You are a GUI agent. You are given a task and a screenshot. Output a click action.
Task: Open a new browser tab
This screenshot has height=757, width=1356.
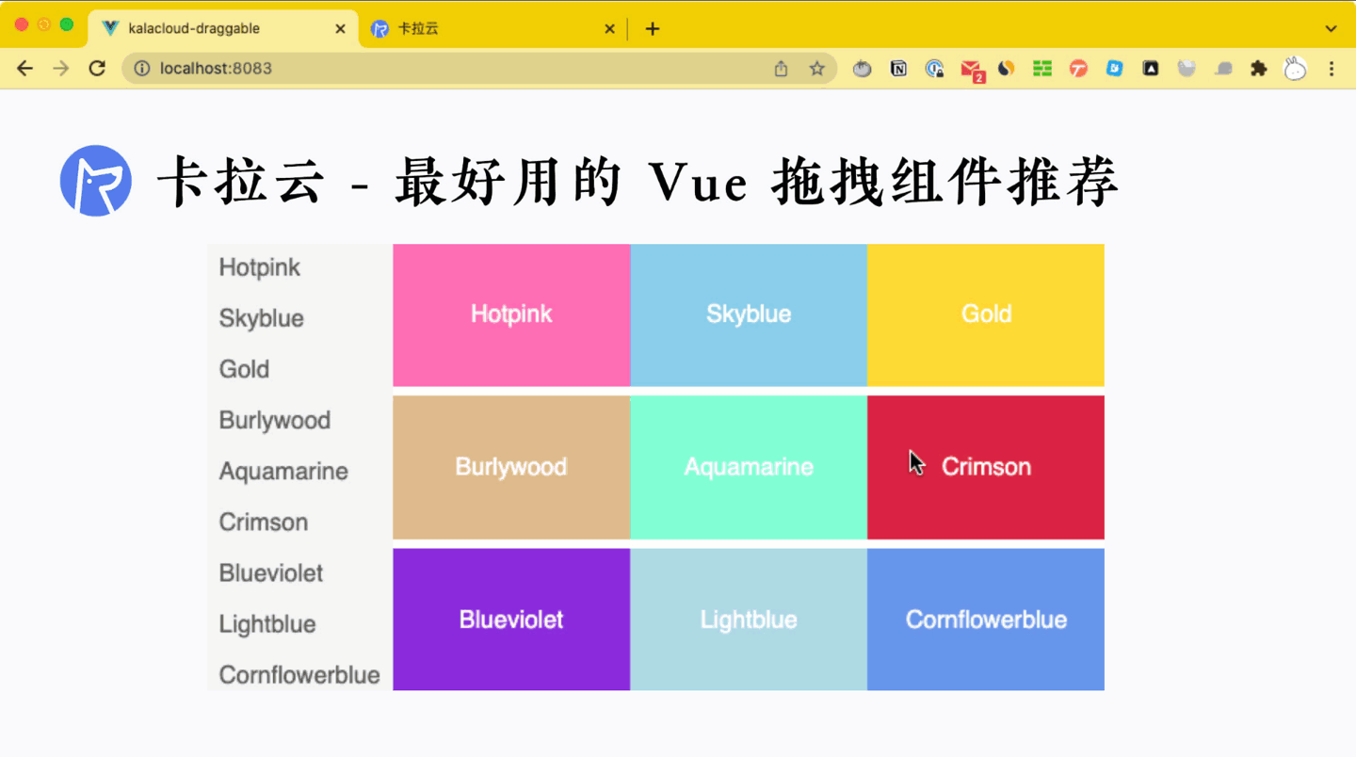653,28
